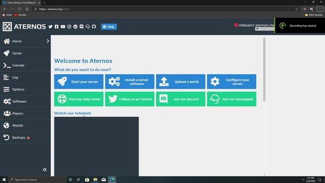Screen dimensions: 325x183
Task: Go back with browser back arrow
Action: click(5, 9)
